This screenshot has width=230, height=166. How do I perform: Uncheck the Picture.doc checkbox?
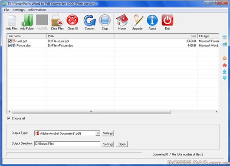point(10,46)
